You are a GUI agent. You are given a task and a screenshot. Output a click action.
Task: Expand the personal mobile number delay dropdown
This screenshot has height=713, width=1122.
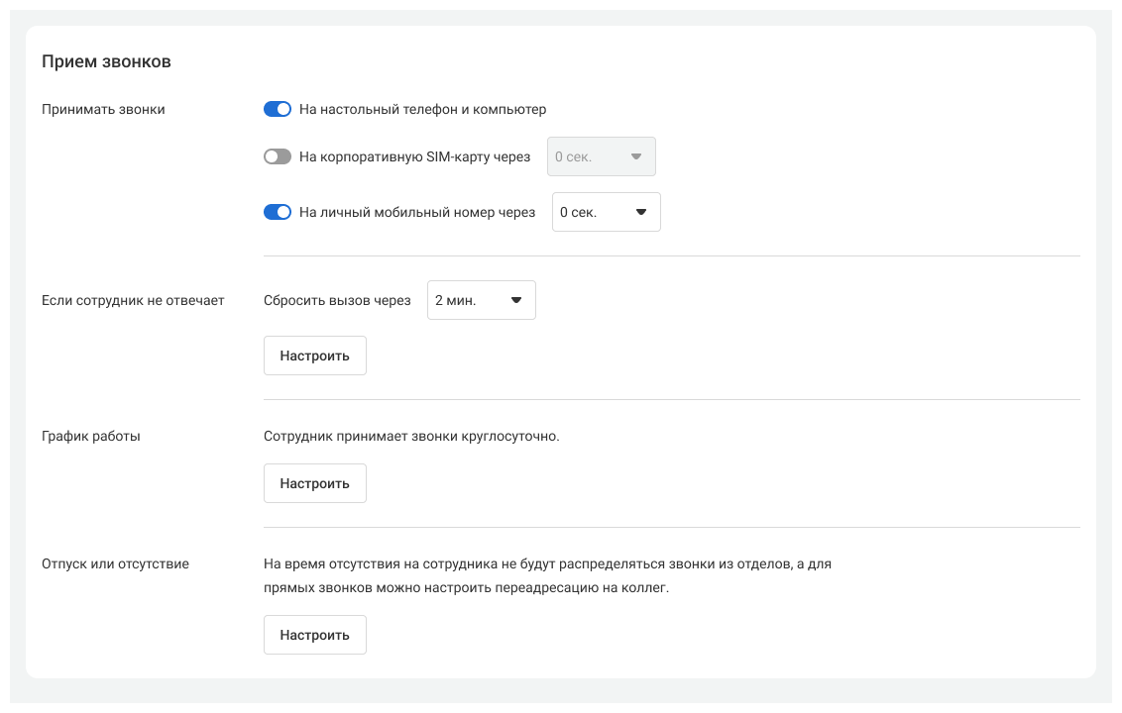click(606, 212)
